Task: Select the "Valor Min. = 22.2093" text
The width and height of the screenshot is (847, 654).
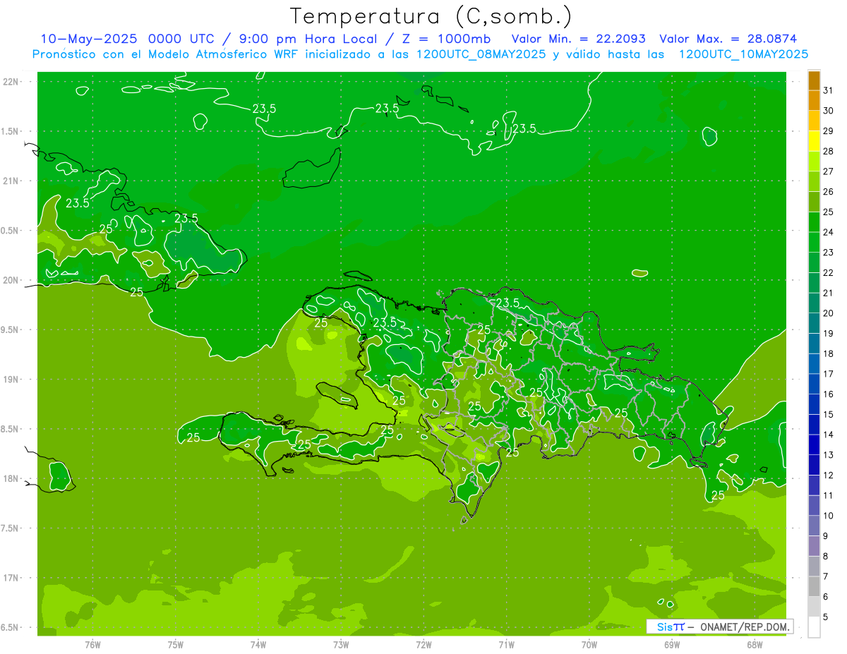Action: point(578,39)
